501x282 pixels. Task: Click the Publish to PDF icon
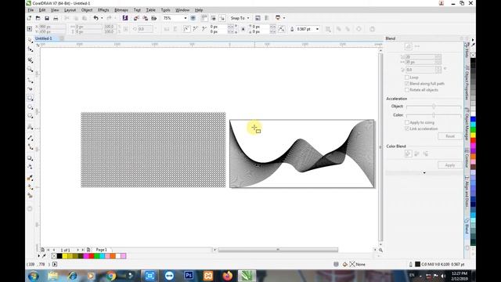click(154, 18)
